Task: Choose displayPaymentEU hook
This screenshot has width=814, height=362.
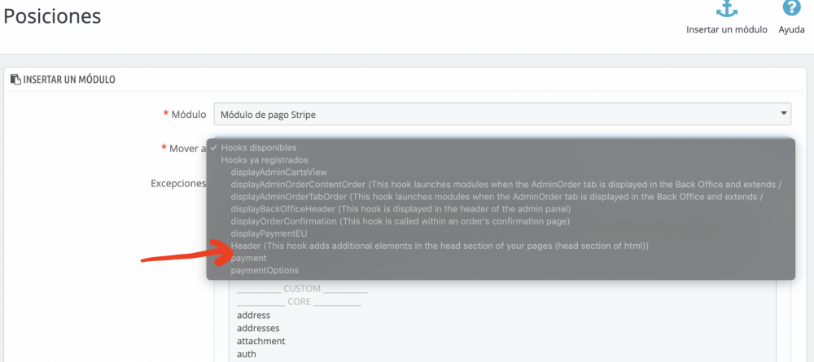Action: (269, 234)
